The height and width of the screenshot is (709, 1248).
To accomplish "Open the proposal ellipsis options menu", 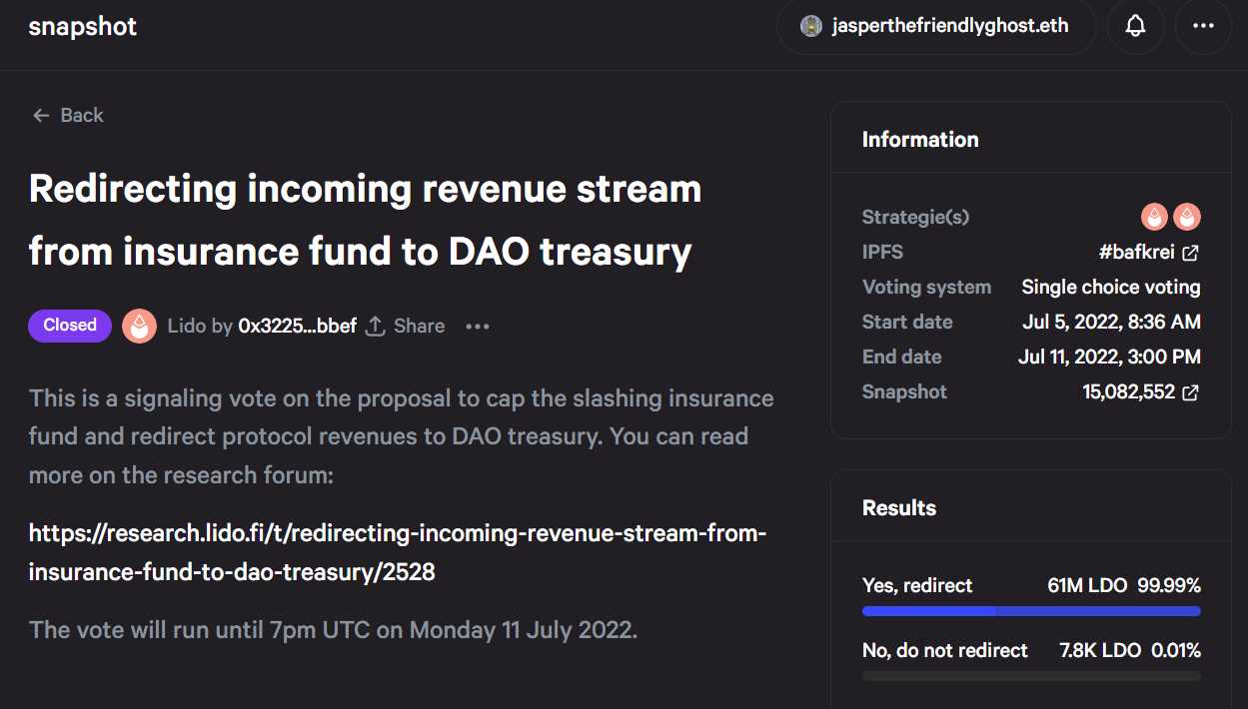I will pos(477,326).
